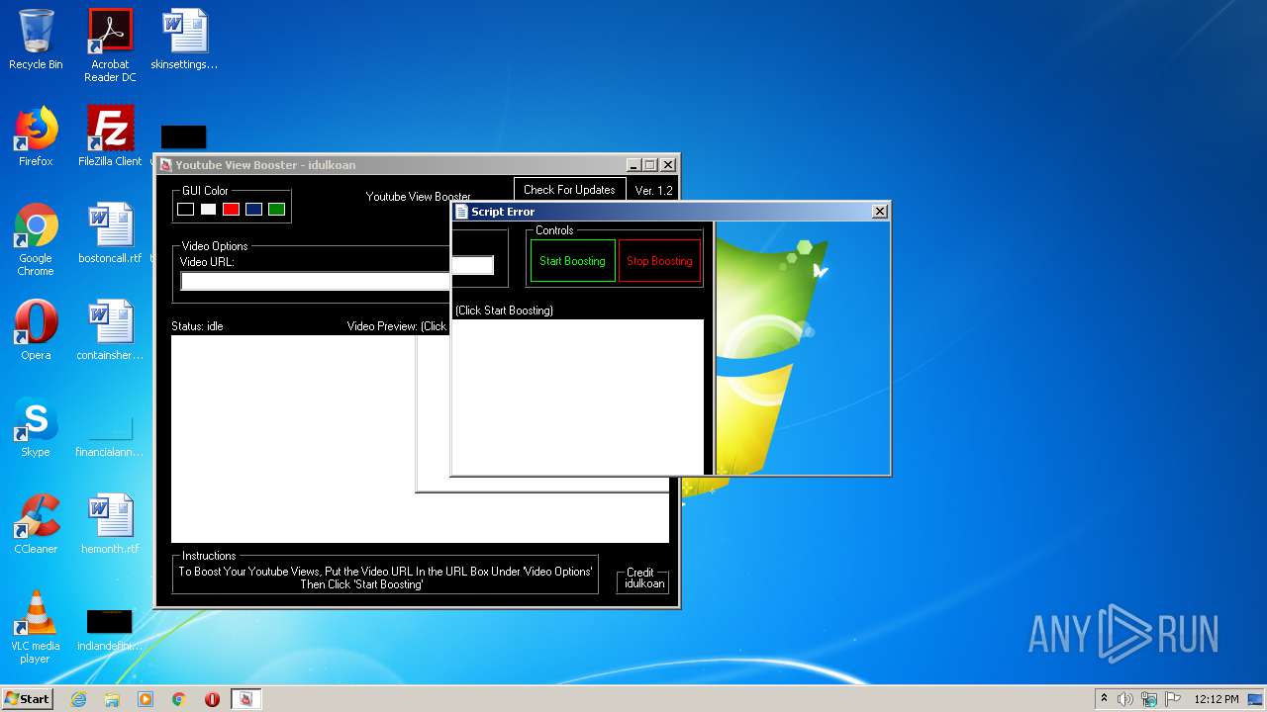Viewport: 1267px width, 712px height.
Task: Choose the white GUI color swatch
Action: (x=208, y=209)
